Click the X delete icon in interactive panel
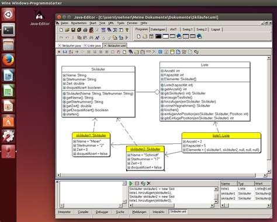 pos(149,184)
